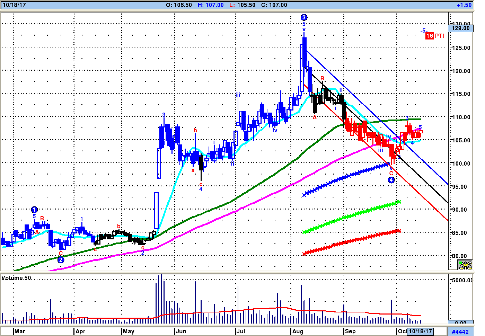Click the red 16 PTI indicator label
The image size is (485, 336).
[435, 36]
